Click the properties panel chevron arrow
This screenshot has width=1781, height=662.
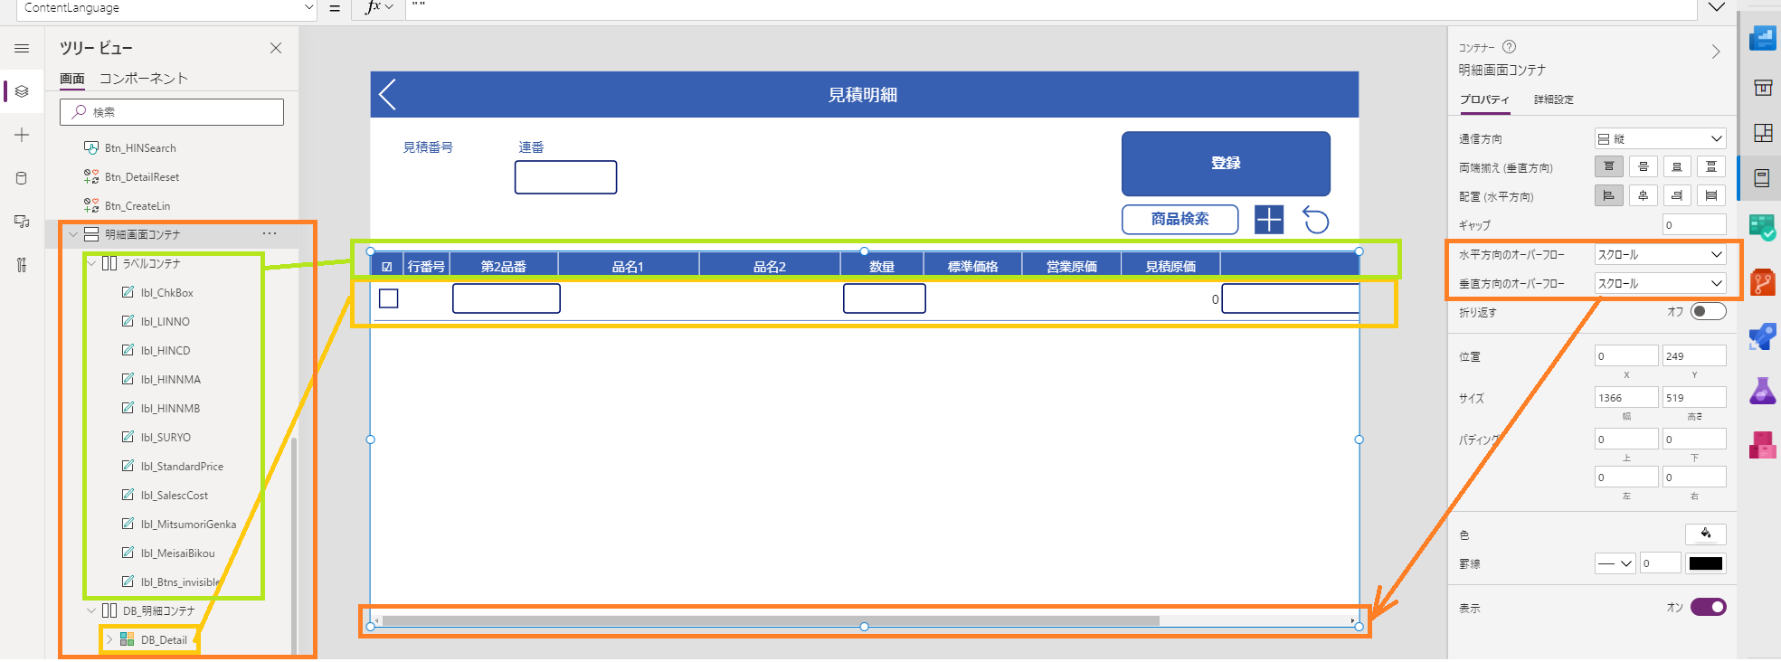coord(1716,52)
